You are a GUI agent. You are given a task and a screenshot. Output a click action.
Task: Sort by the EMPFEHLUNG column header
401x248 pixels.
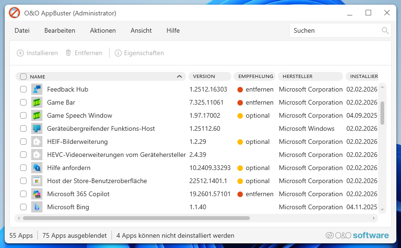(255, 76)
